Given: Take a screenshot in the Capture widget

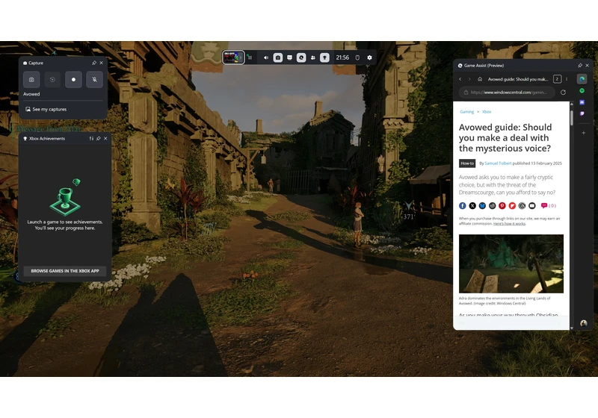Looking at the screenshot, I should (x=31, y=80).
